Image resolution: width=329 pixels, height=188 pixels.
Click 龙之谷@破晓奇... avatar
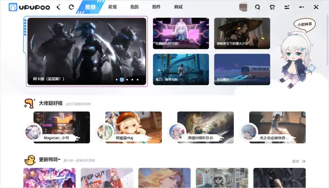(x=249, y=131)
